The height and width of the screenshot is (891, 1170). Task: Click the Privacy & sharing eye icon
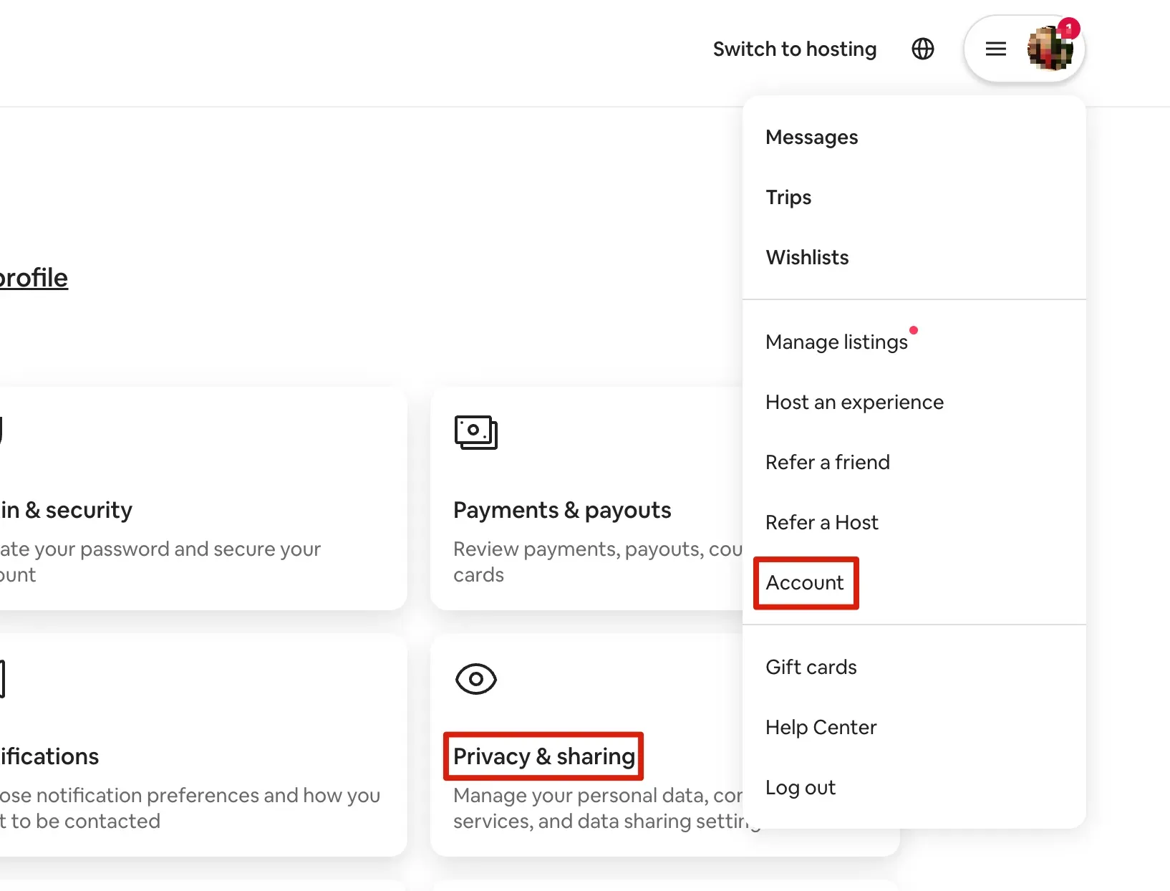point(475,678)
